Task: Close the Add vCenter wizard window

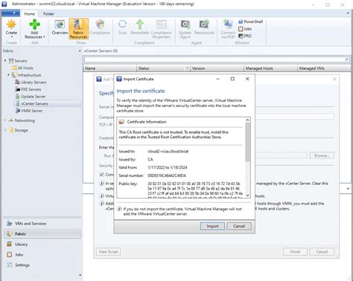Action: [x=334, y=79]
